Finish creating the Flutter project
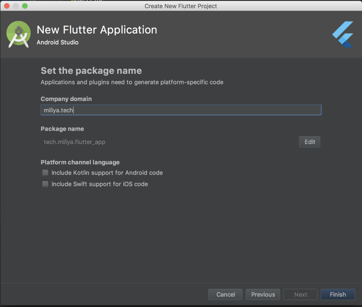This screenshot has width=362, height=307. tap(338, 295)
